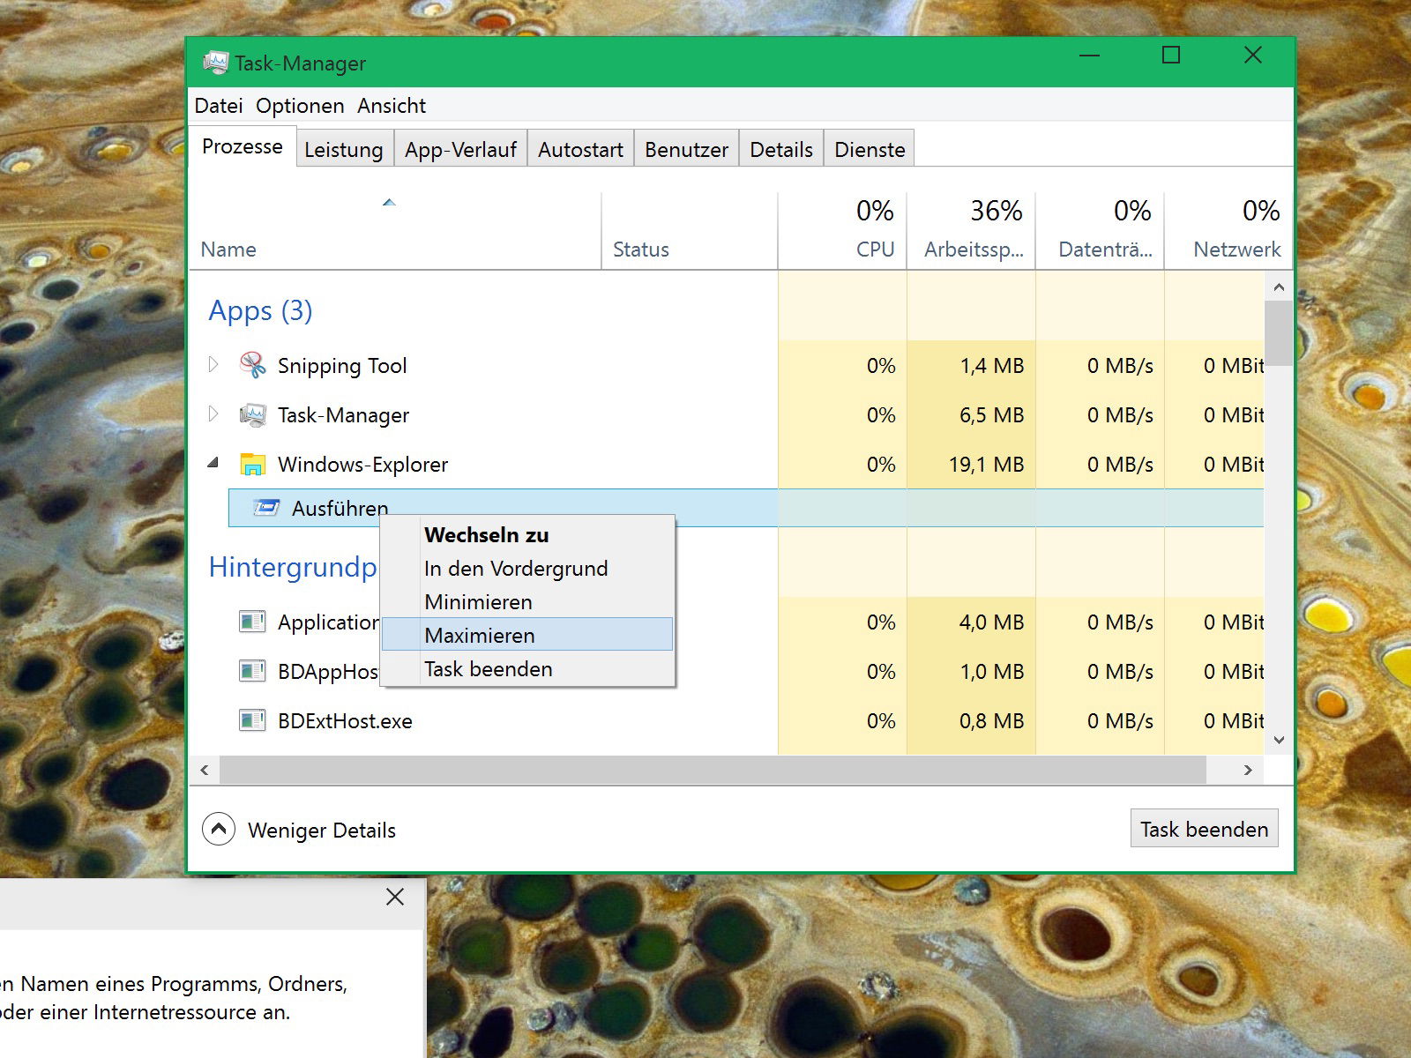This screenshot has height=1058, width=1411.
Task: Click the Windows-Explorer folder icon
Action: point(253,464)
